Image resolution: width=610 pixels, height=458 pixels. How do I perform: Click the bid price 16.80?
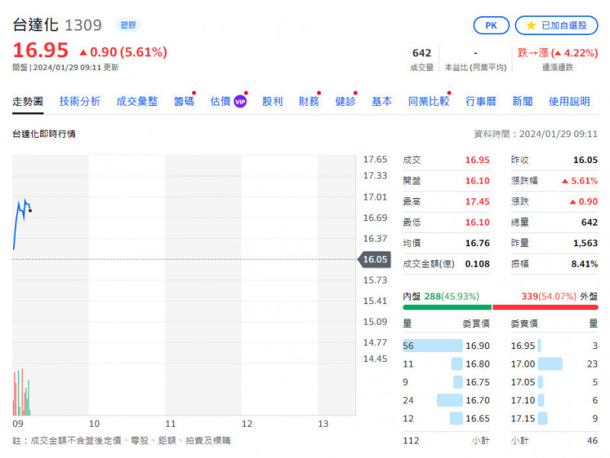(478, 364)
